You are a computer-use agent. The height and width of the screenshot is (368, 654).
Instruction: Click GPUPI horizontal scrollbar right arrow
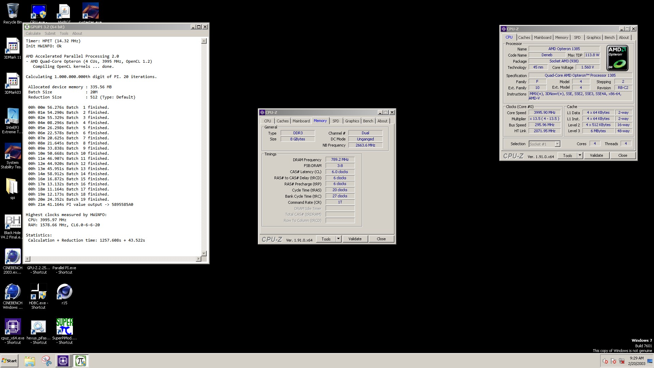click(x=198, y=259)
